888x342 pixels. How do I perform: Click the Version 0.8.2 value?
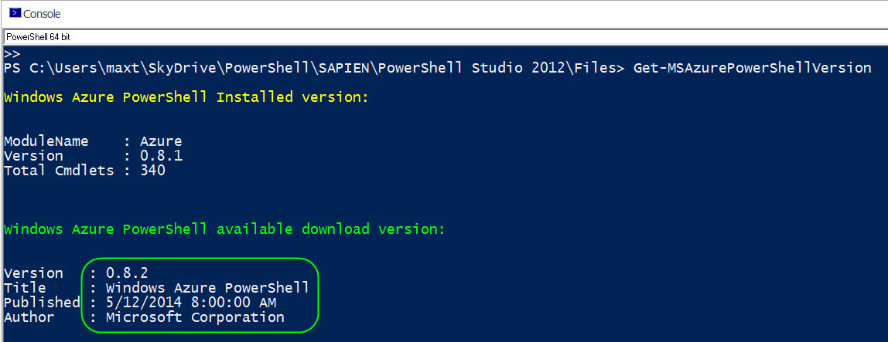coord(127,273)
